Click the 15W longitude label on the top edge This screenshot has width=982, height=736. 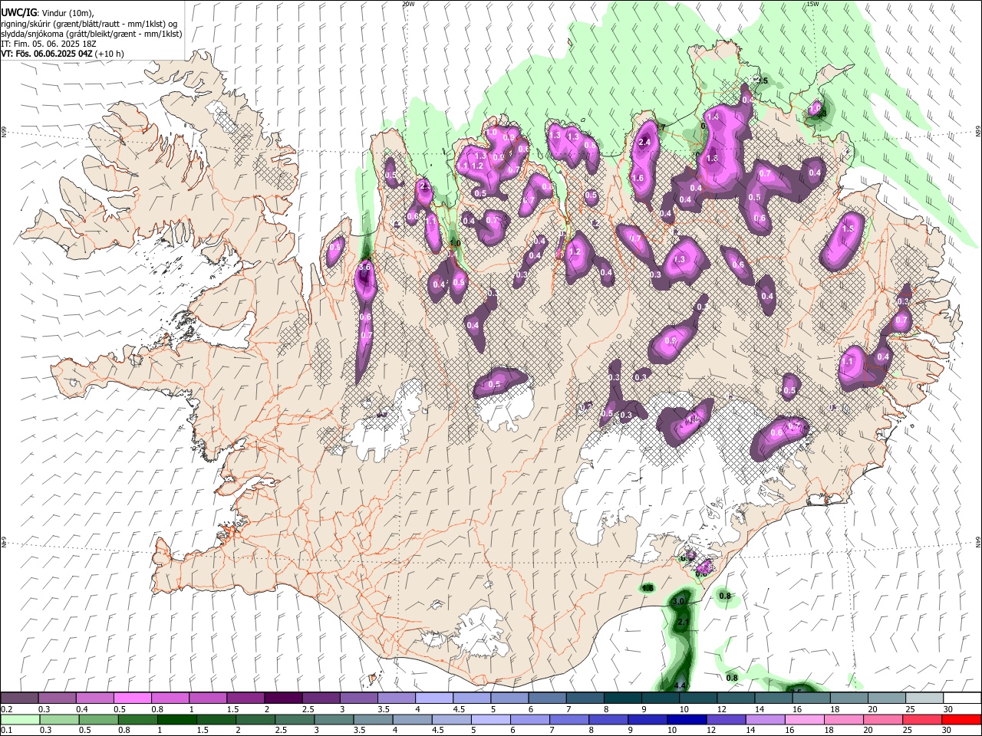[813, 4]
